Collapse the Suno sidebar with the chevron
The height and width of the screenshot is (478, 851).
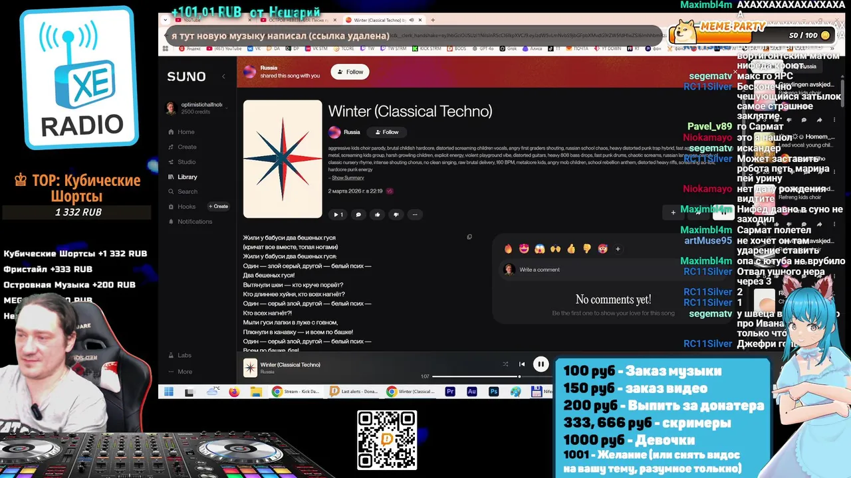coord(223,76)
